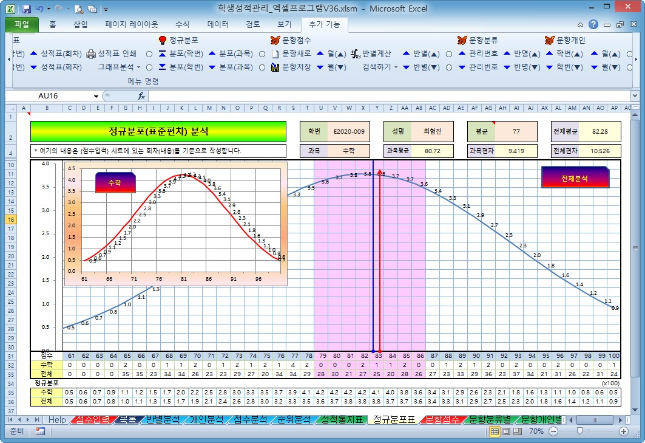Click the 문항저장 floppy disk icon
This screenshot has height=443, width=645.
pos(275,67)
